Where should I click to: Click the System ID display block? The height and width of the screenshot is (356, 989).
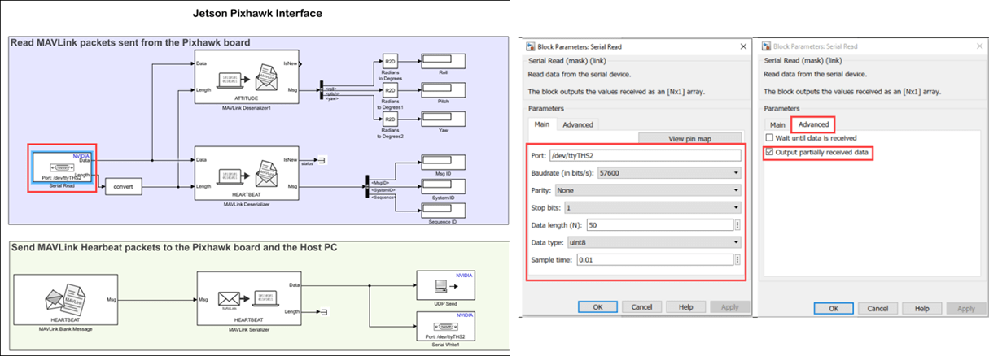(x=442, y=186)
